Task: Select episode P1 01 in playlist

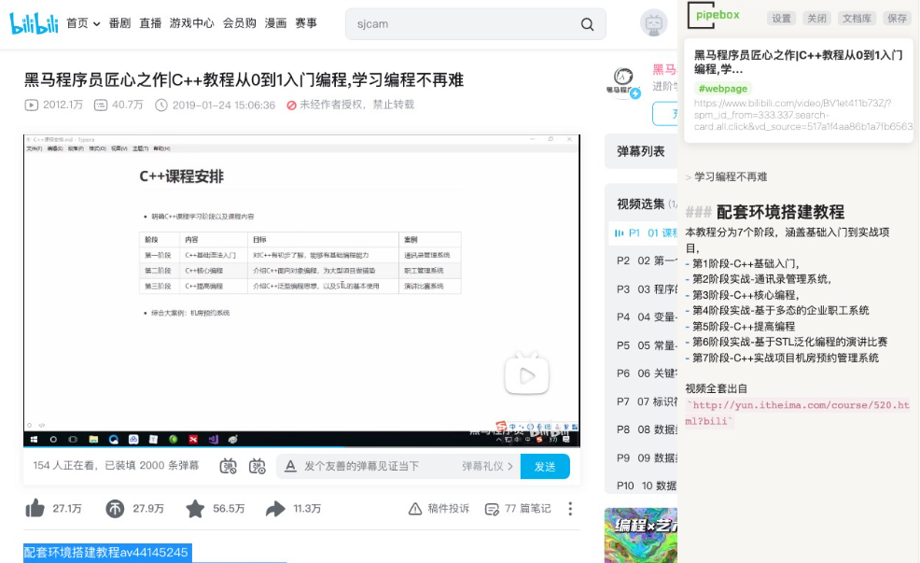Action: coord(644,233)
